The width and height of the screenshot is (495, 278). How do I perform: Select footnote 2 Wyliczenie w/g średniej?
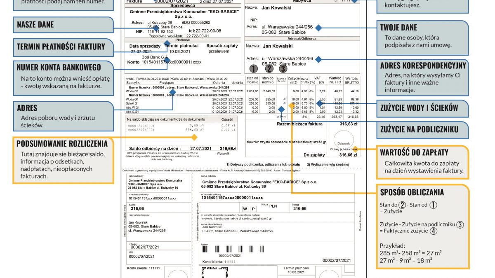(328, 164)
